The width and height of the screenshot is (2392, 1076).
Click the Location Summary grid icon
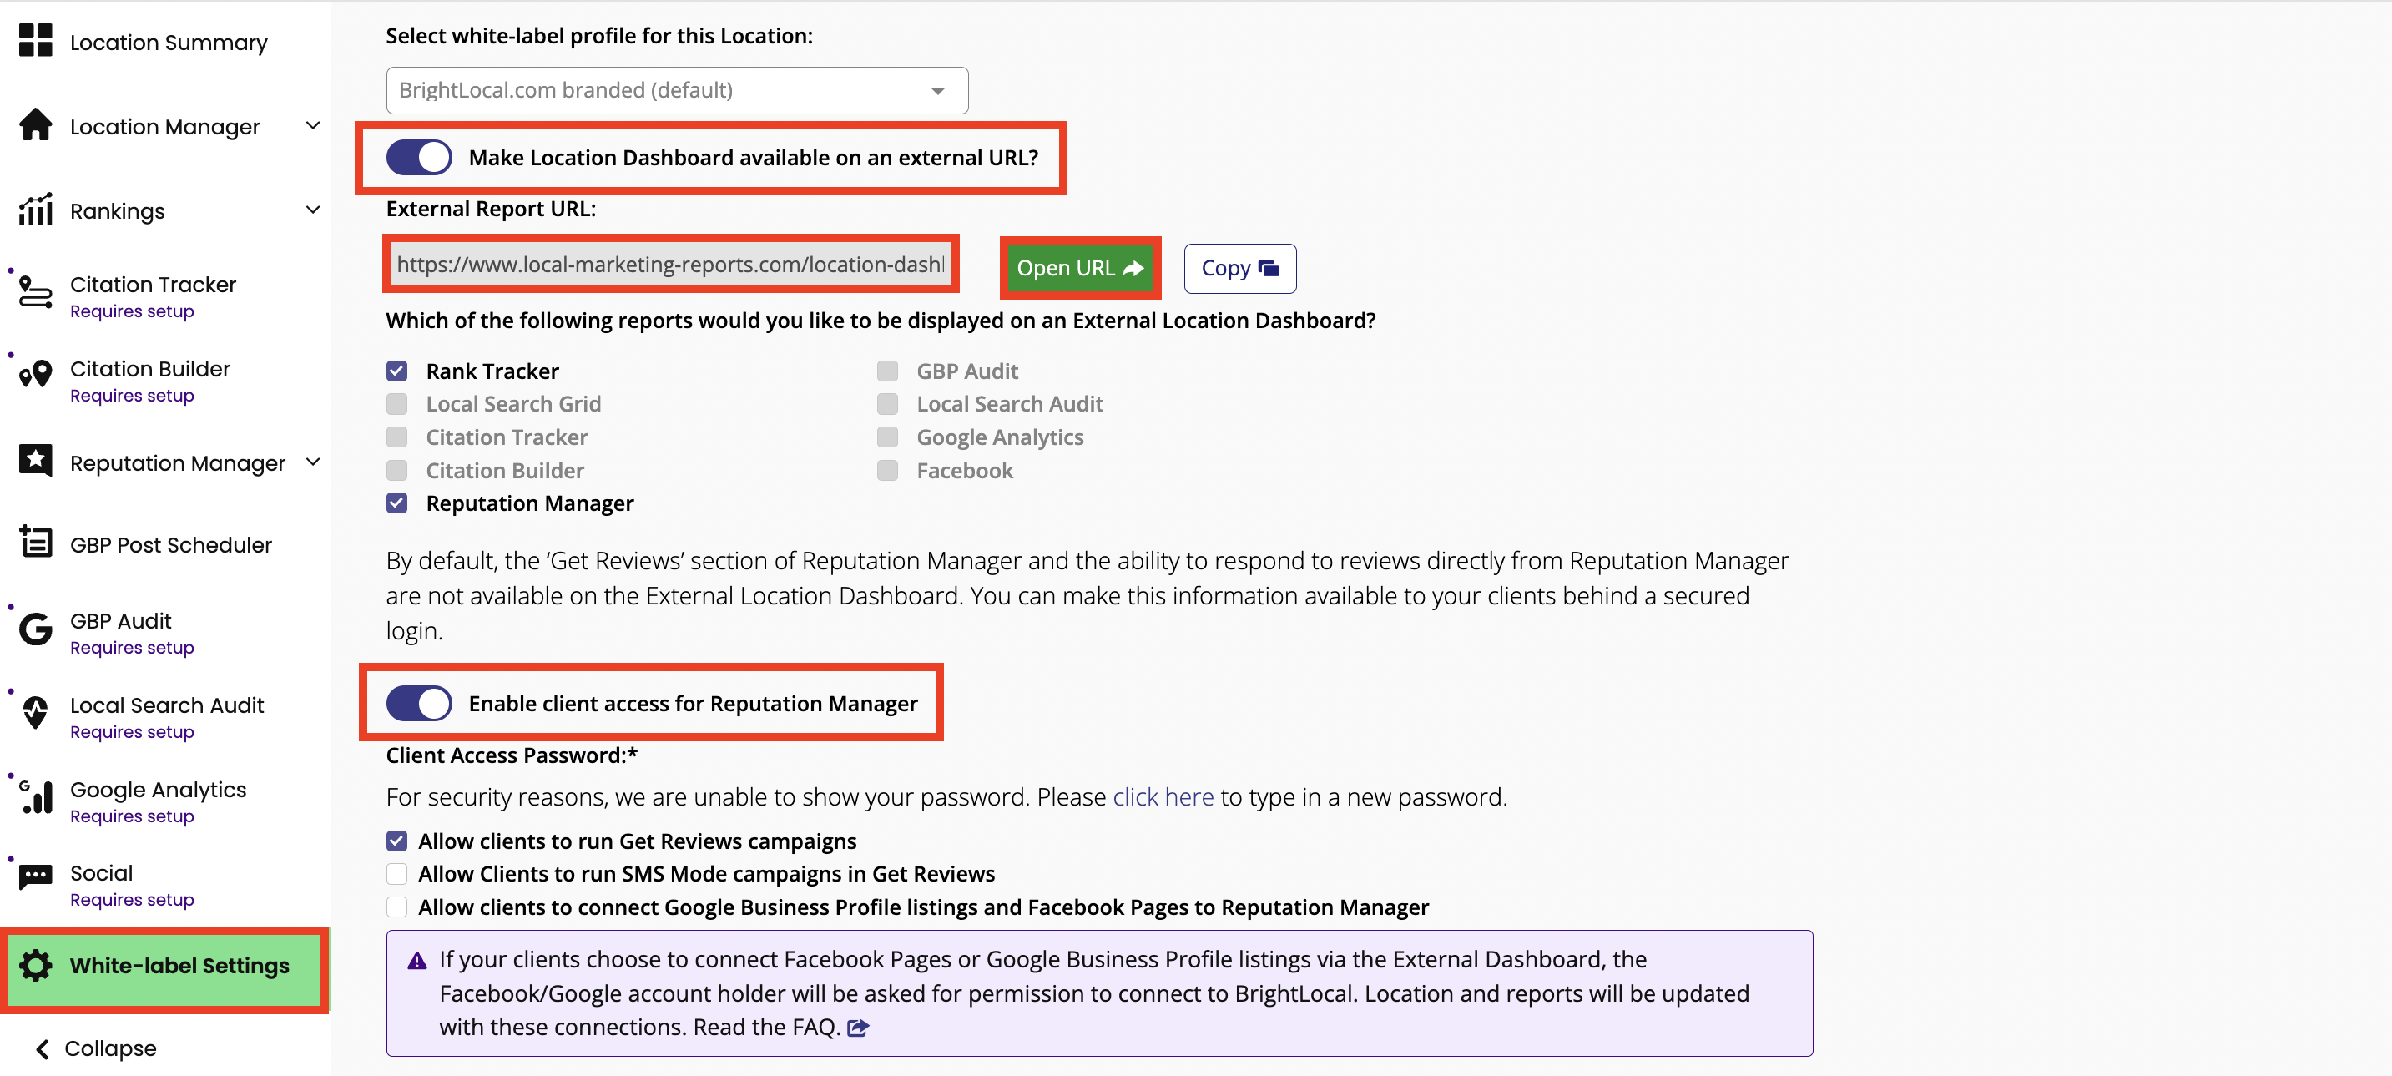click(35, 41)
